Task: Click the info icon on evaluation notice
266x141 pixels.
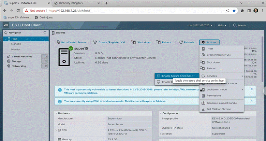Action: (x=60, y=101)
